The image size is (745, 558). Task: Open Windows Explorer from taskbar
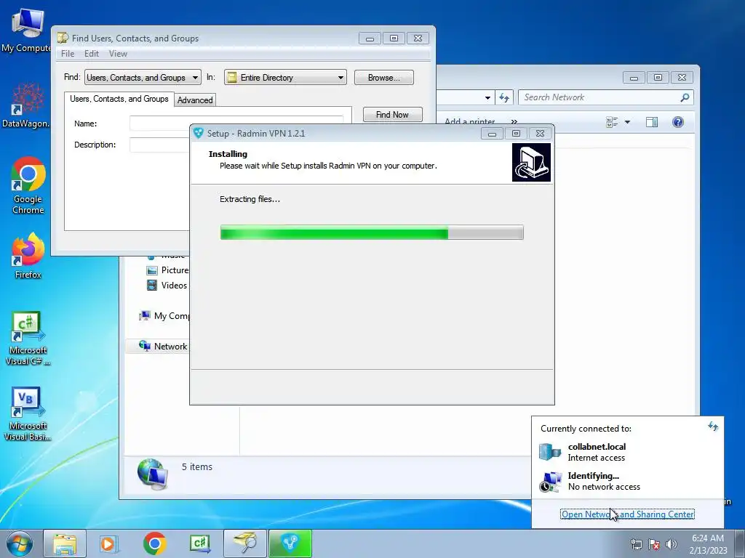(x=65, y=543)
